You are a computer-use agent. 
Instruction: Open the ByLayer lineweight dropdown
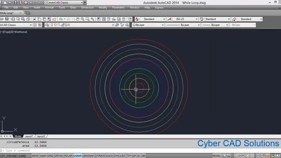coord(227,25)
